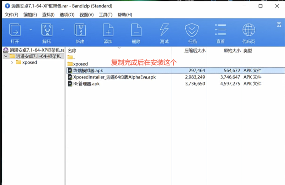Open the 工具(T) menu
The height and width of the screenshot is (185, 285).
pyautogui.click(x=105, y=15)
